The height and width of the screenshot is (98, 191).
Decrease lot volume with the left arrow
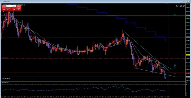tap(7, 6)
